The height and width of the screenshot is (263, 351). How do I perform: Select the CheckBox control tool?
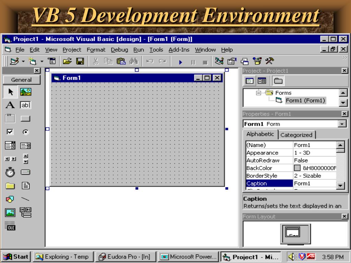(10, 132)
